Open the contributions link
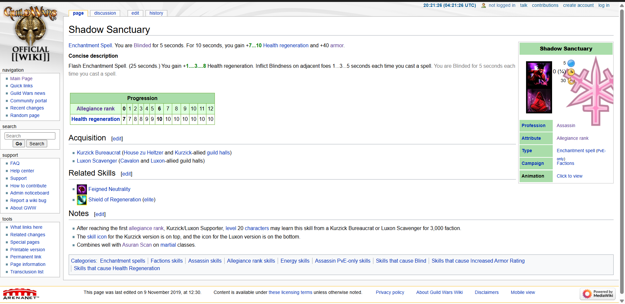625x304 pixels. click(x=545, y=5)
